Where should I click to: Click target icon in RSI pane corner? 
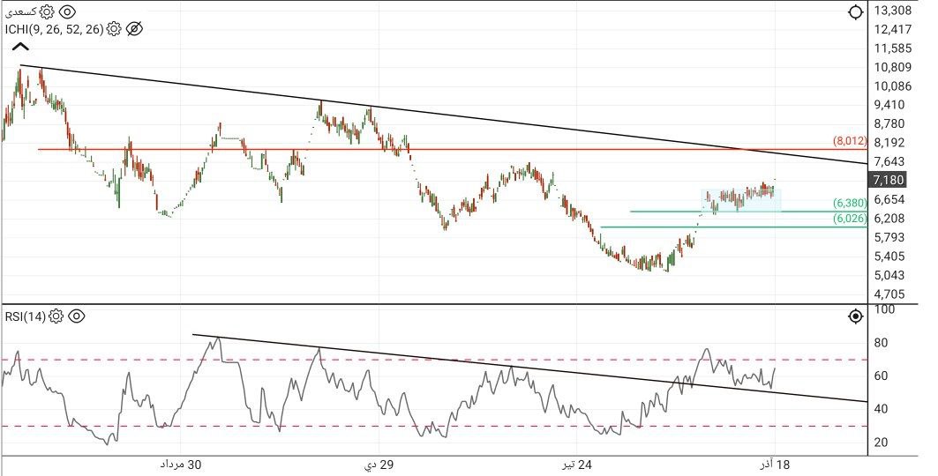[854, 316]
